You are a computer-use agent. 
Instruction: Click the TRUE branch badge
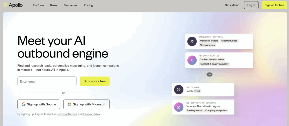(x=209, y=75)
